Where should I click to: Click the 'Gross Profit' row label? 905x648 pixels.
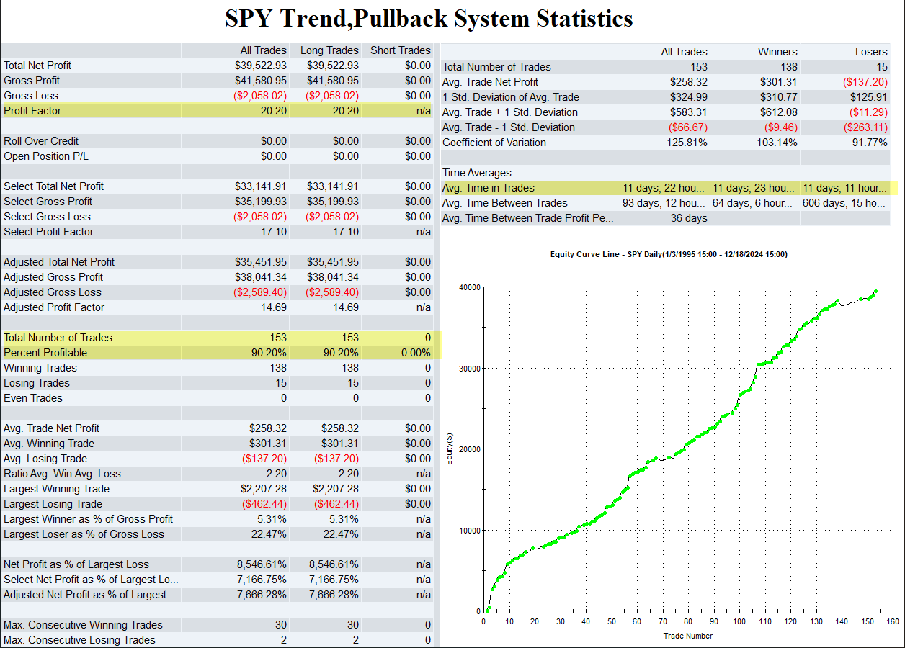coord(32,81)
